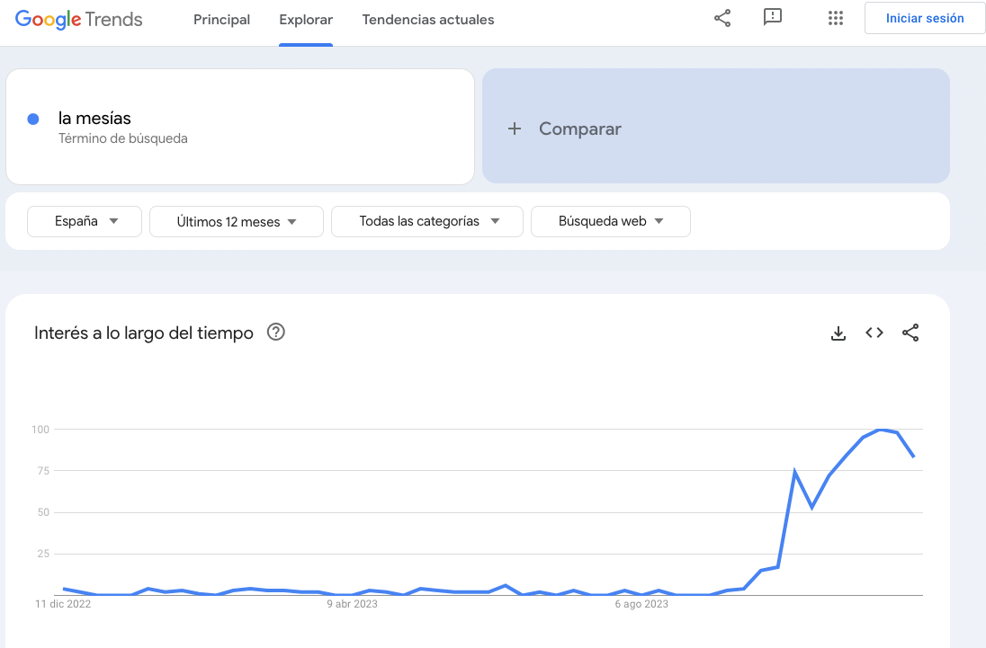Send feedback using the feedback icon

point(773,18)
